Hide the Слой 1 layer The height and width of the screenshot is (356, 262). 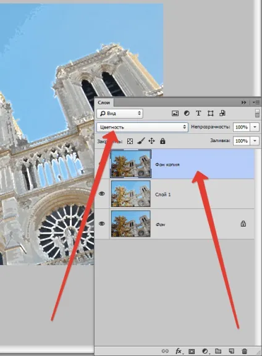(102, 193)
